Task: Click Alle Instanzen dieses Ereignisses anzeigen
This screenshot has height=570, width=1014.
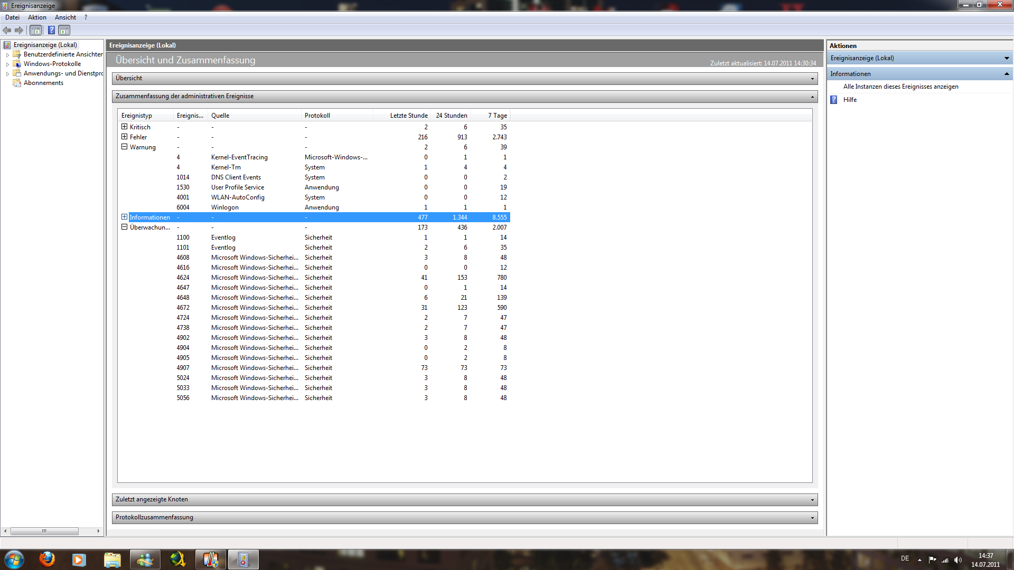Action: tap(900, 87)
